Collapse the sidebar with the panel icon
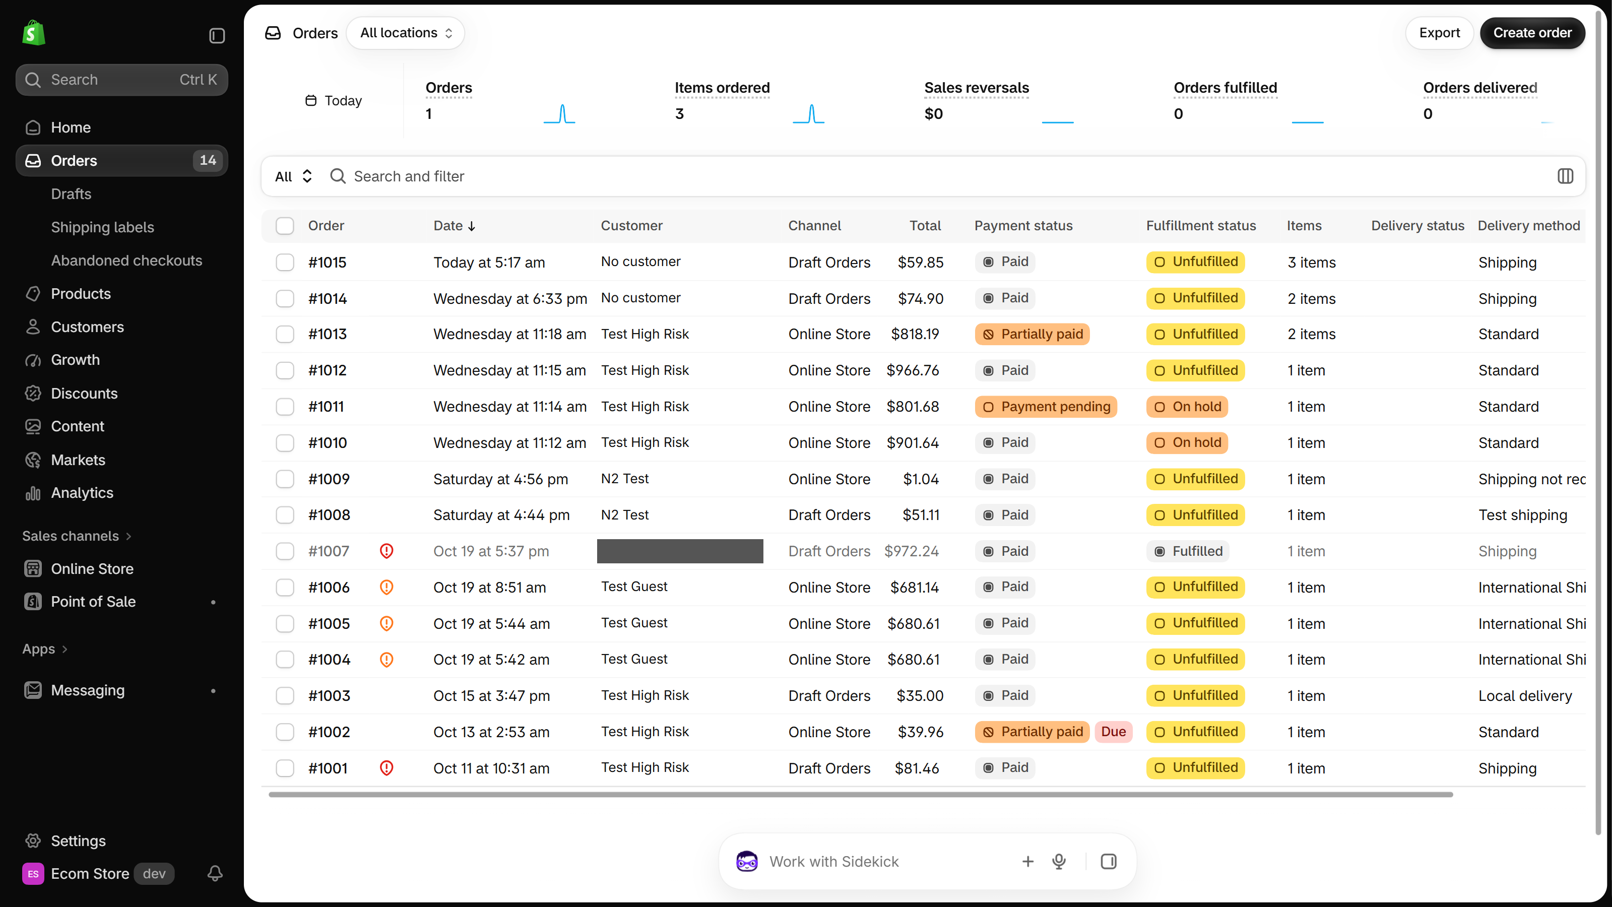 tap(217, 36)
